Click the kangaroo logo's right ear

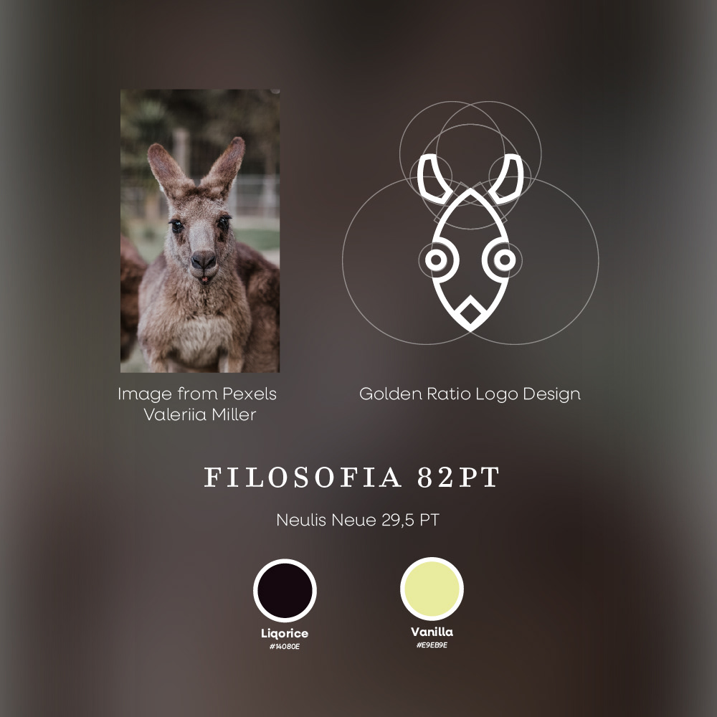(506, 179)
